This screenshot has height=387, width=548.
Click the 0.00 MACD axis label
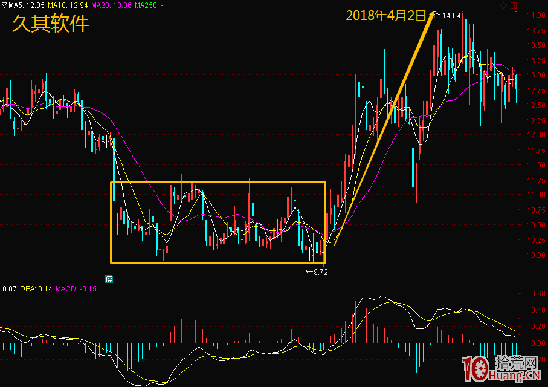pos(538,343)
